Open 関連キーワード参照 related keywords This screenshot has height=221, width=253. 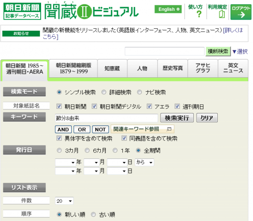click(143, 129)
